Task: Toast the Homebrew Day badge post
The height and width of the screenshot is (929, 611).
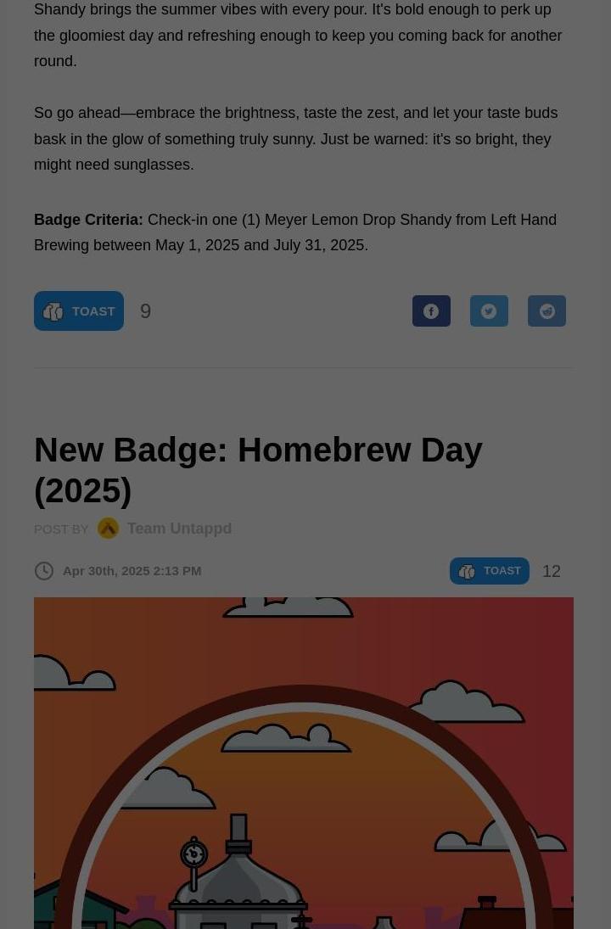Action: [490, 571]
